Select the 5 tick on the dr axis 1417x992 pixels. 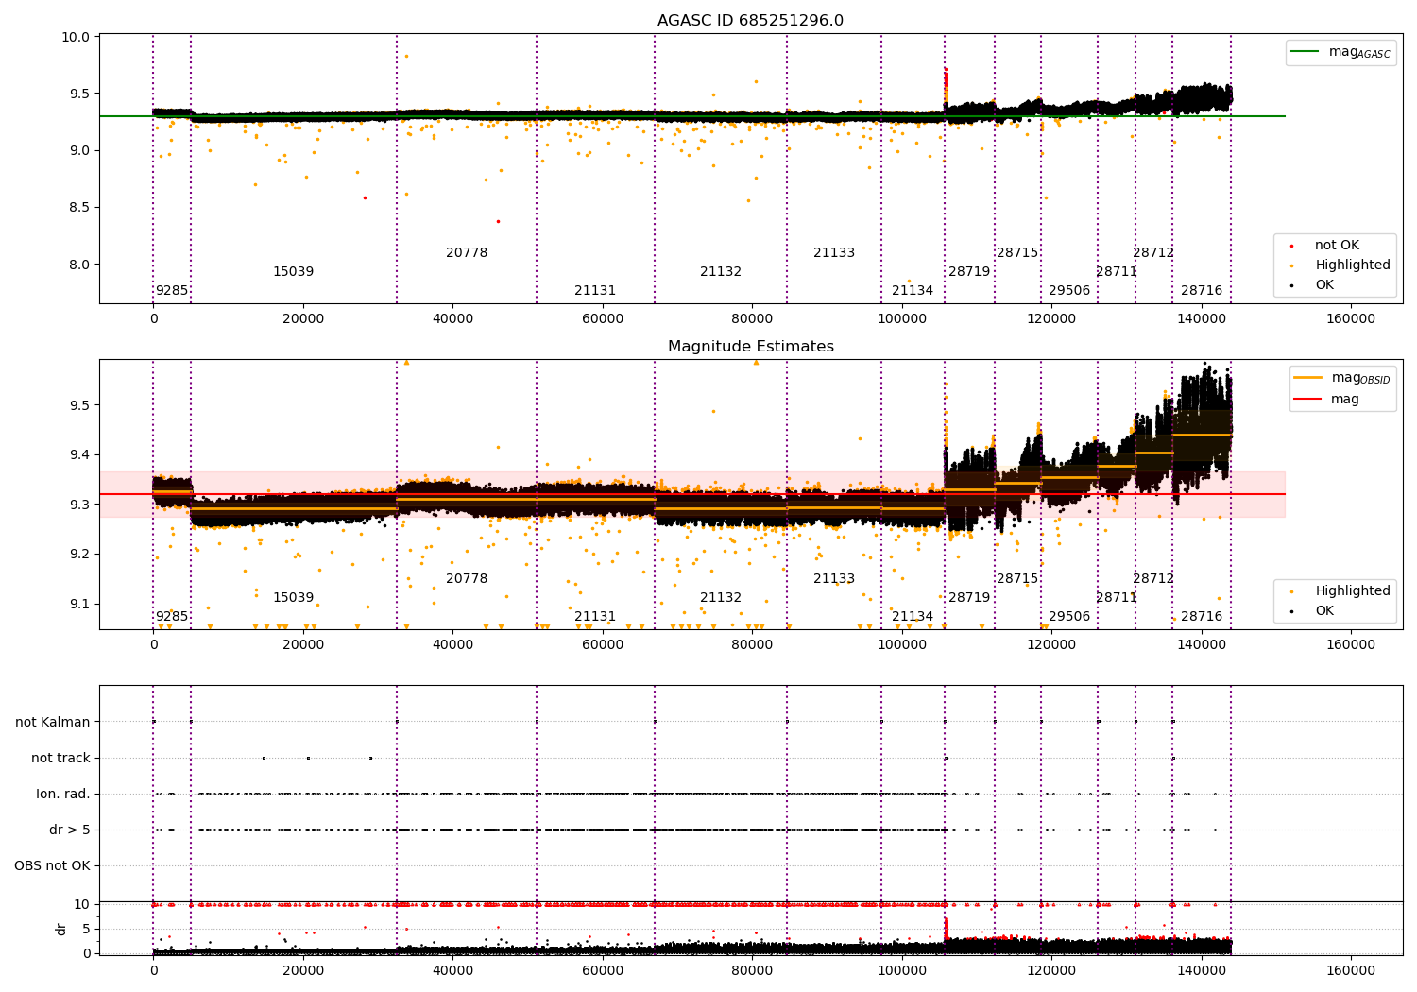pos(86,930)
